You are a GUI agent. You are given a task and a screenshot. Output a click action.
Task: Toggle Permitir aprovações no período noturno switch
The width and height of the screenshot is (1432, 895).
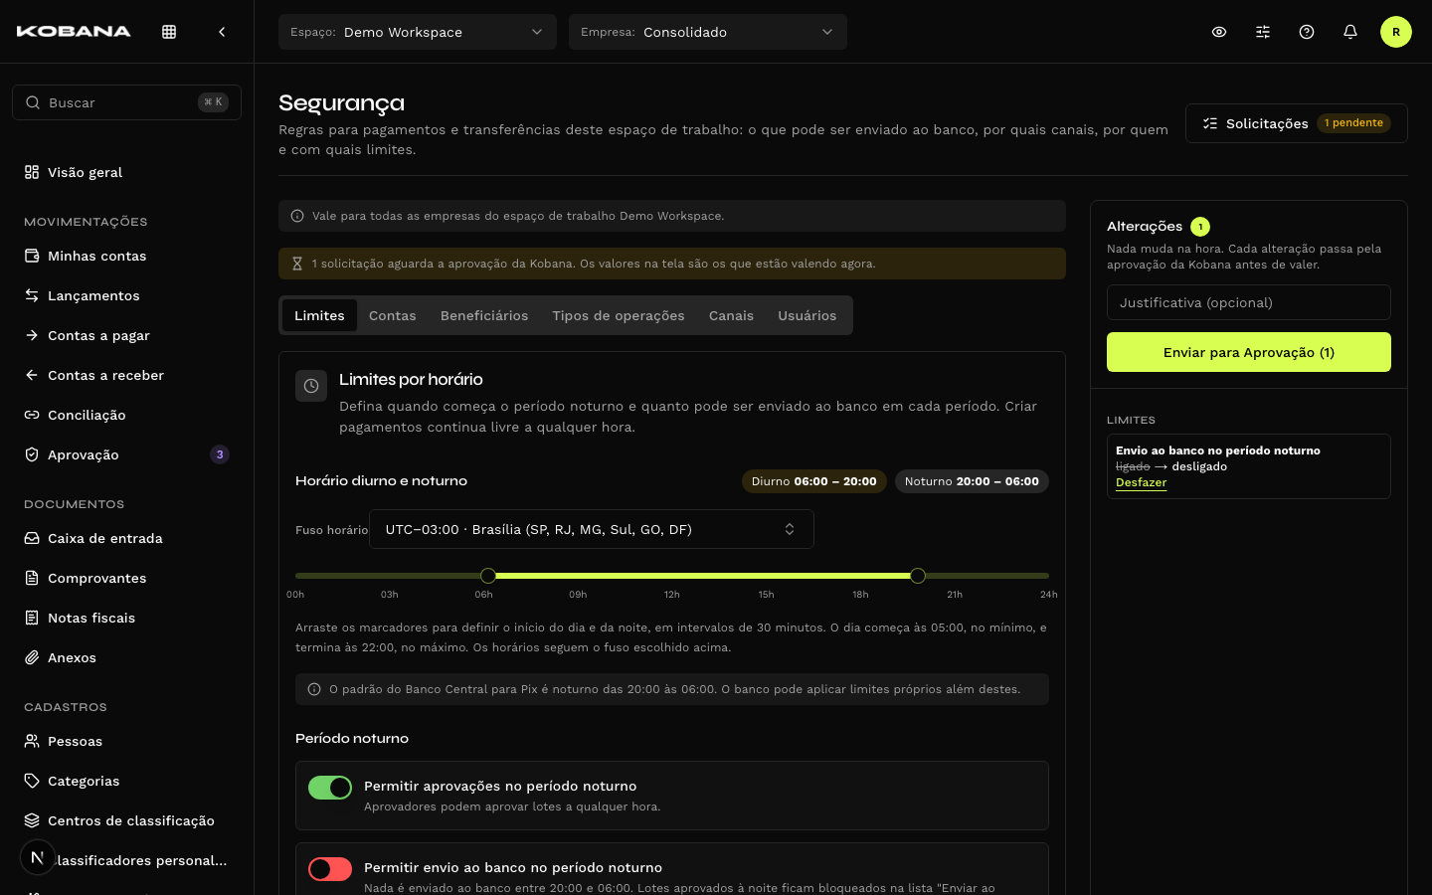point(330,788)
